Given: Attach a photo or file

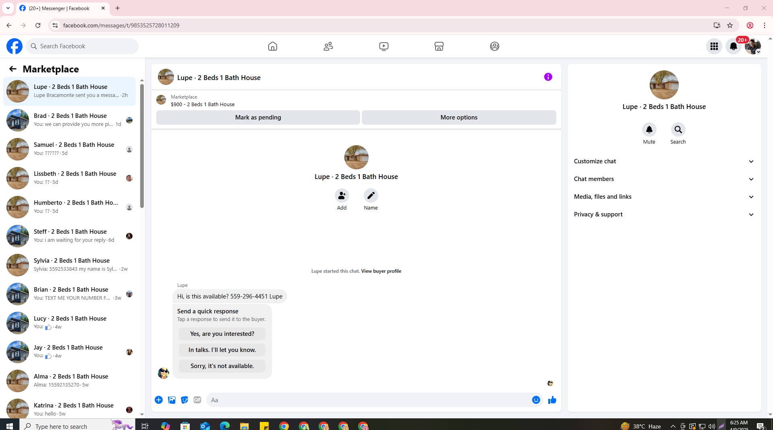Looking at the screenshot, I should pos(172,400).
